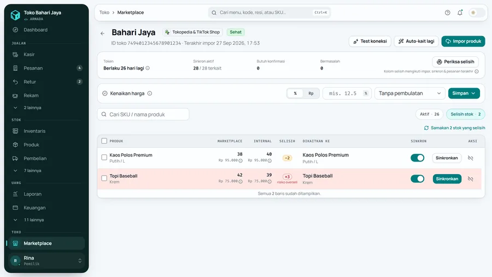Open Rekam in the sidebar

(x=46, y=95)
